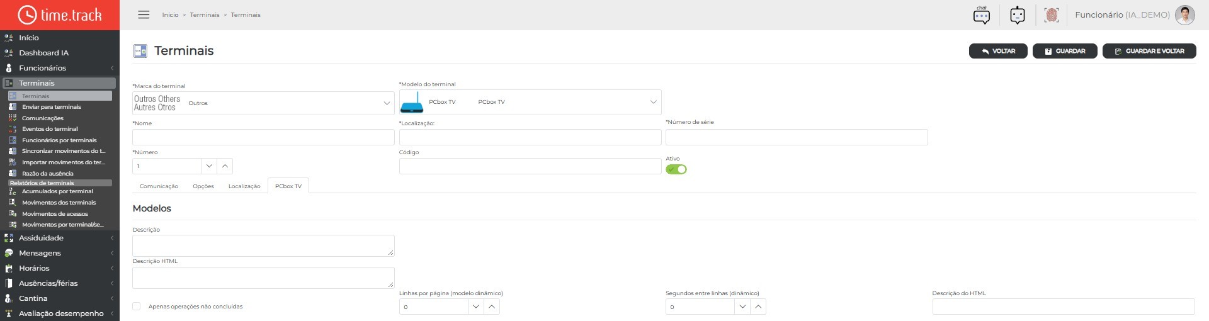The width and height of the screenshot is (1209, 321).
Task: Click the GUARDAR button
Action: (1065, 51)
